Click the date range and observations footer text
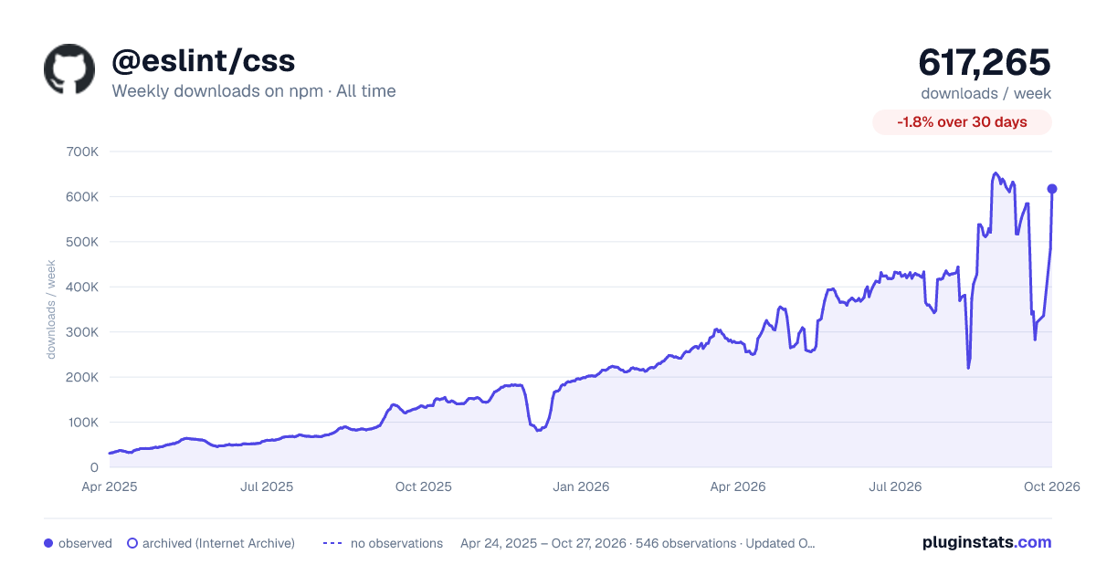Viewport: 1096px width, 575px height. (638, 543)
